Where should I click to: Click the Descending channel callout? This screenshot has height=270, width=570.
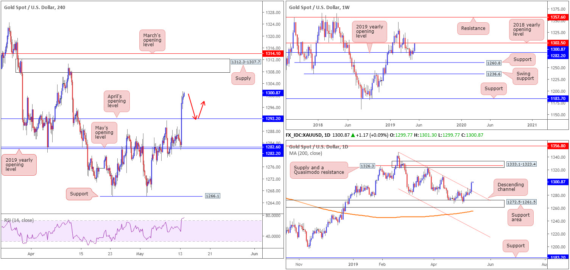coord(510,188)
